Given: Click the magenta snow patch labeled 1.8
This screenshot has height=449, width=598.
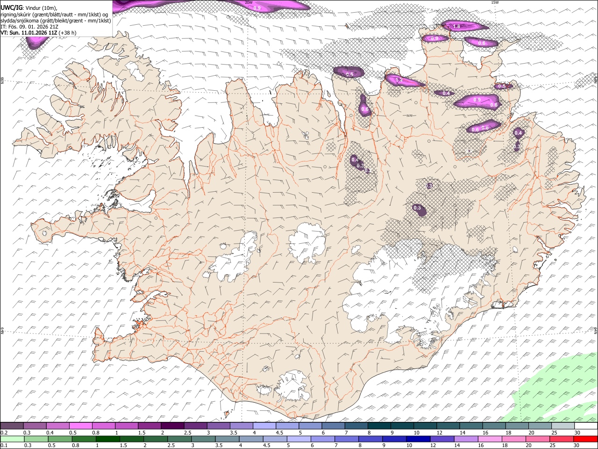Looking at the screenshot, I should coord(464,25).
